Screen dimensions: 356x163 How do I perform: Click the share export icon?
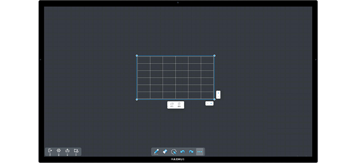coord(67,151)
